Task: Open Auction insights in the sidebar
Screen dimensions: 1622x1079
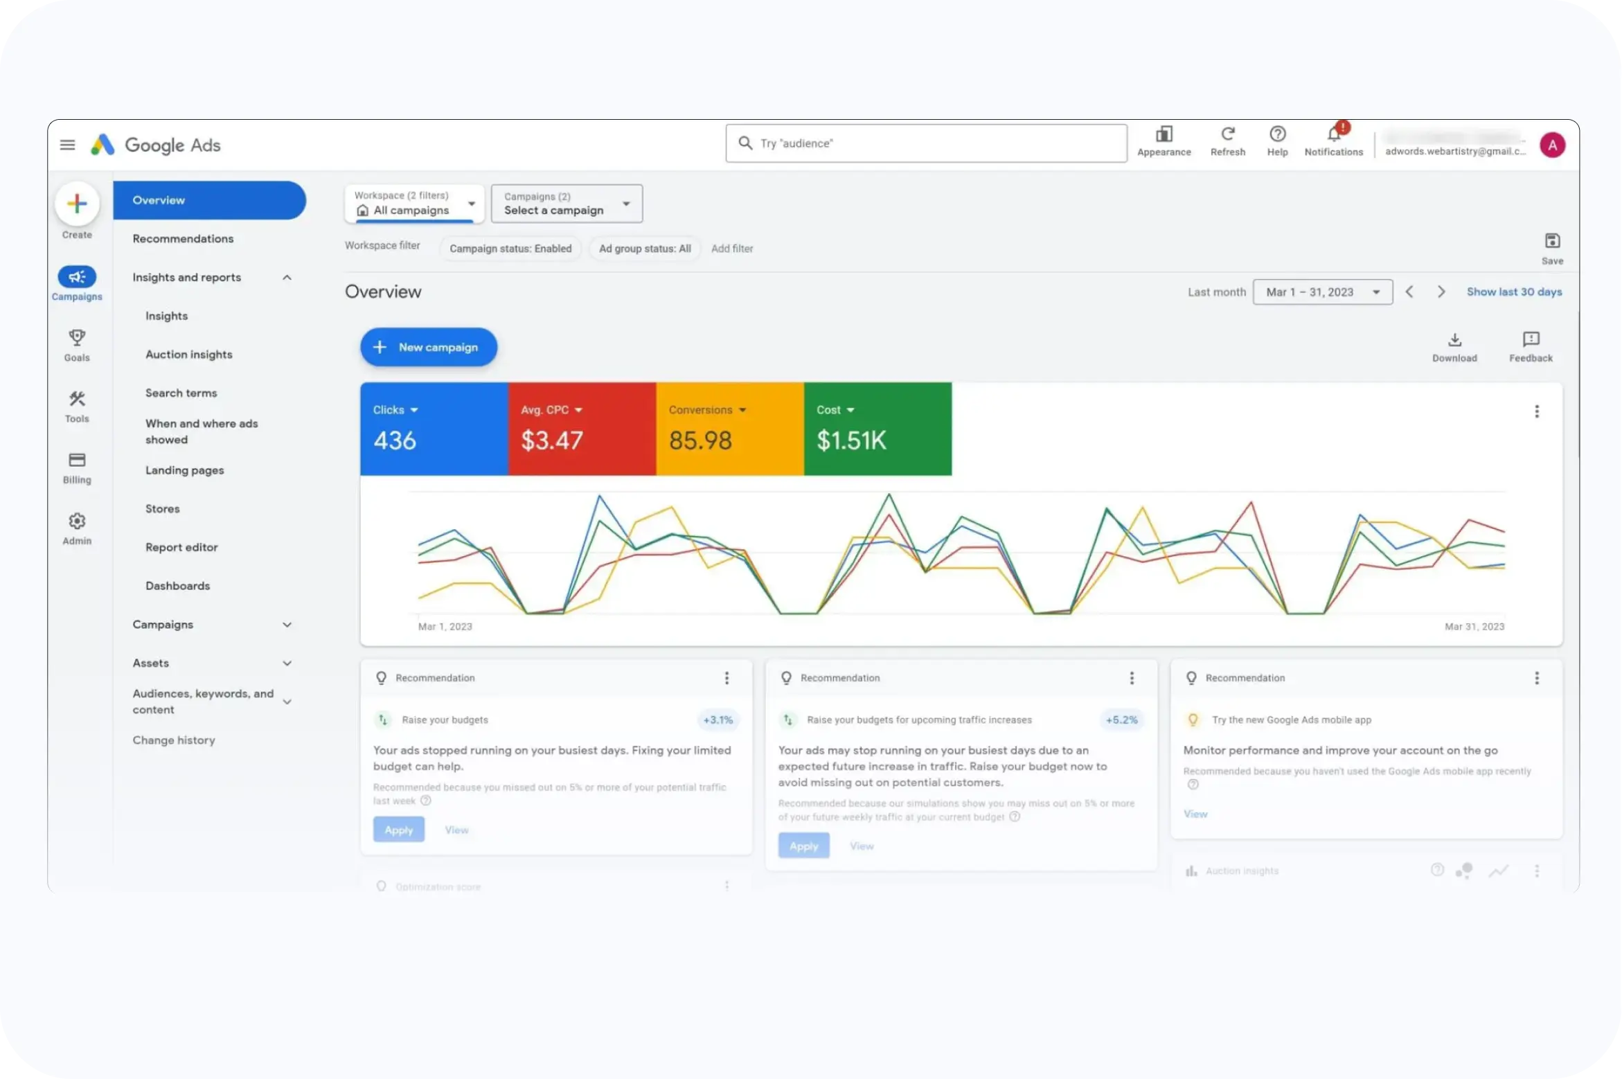Action: pyautogui.click(x=188, y=355)
